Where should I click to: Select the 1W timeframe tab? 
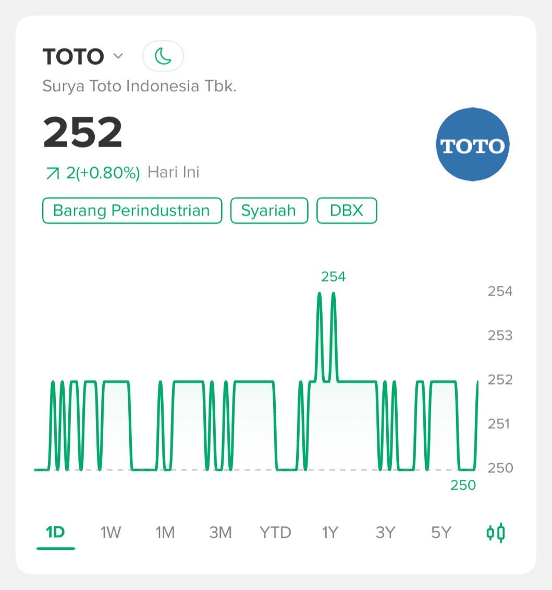(111, 533)
